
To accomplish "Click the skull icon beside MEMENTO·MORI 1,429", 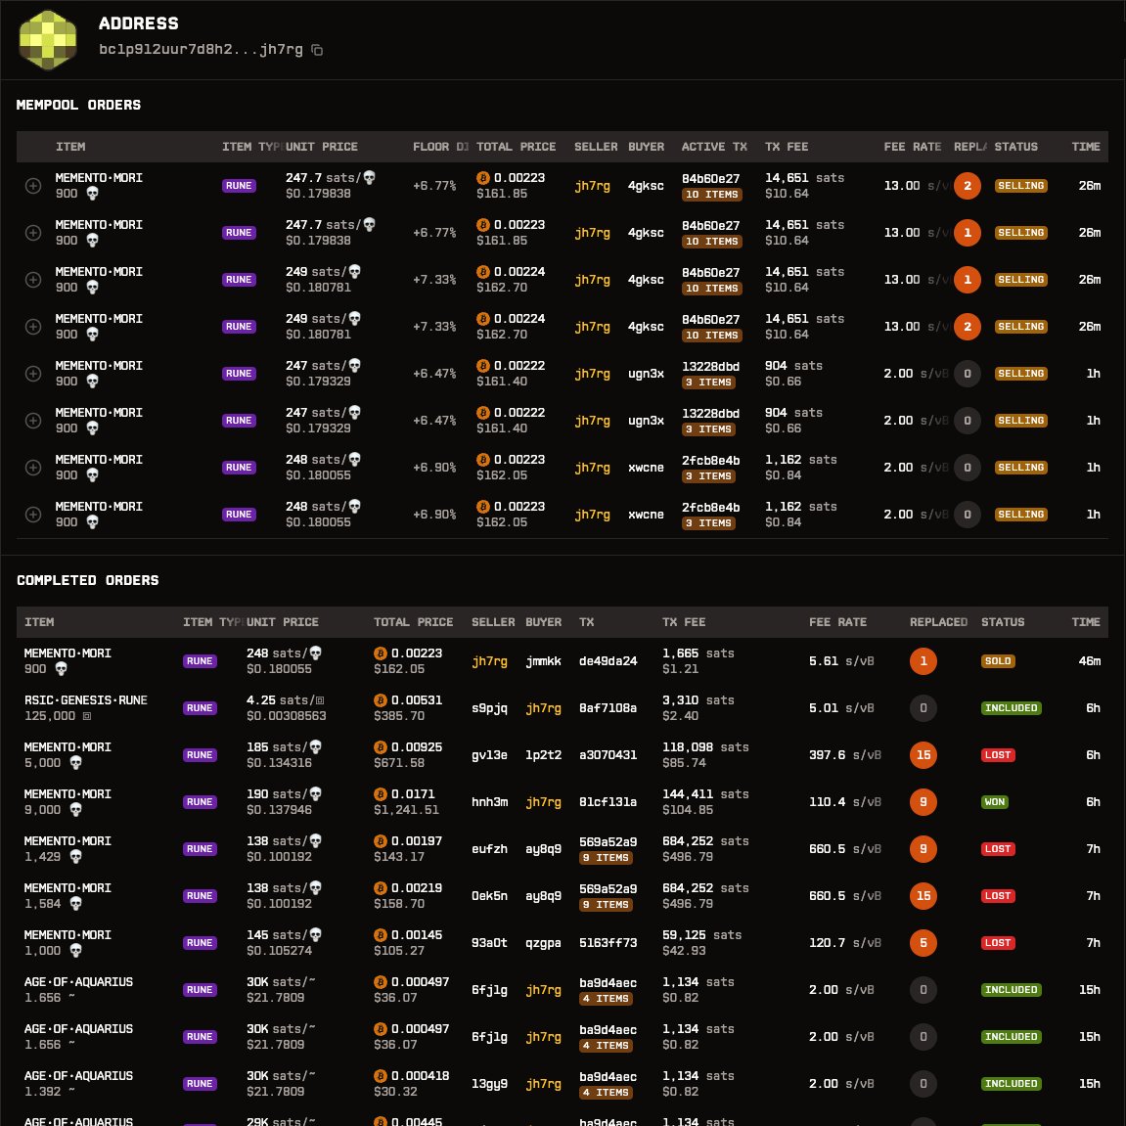I will [x=75, y=857].
